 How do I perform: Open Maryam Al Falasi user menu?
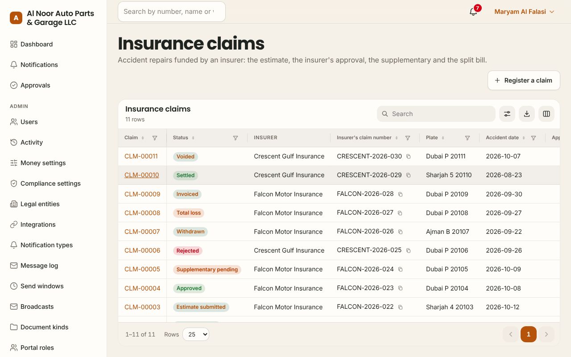coord(524,12)
